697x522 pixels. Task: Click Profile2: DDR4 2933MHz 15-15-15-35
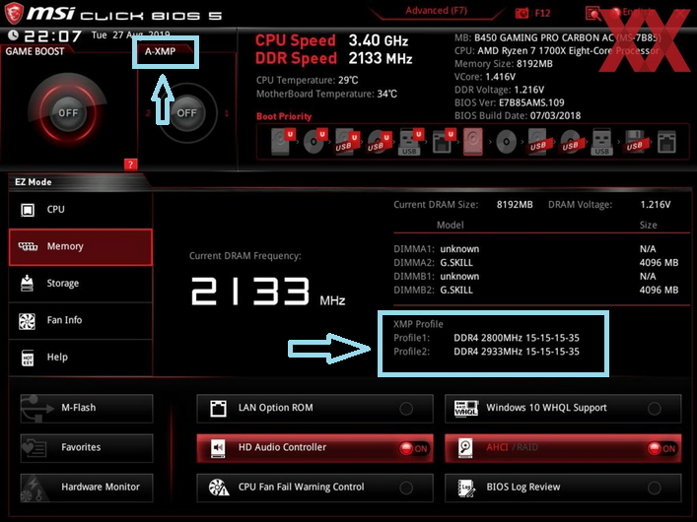pyautogui.click(x=486, y=352)
